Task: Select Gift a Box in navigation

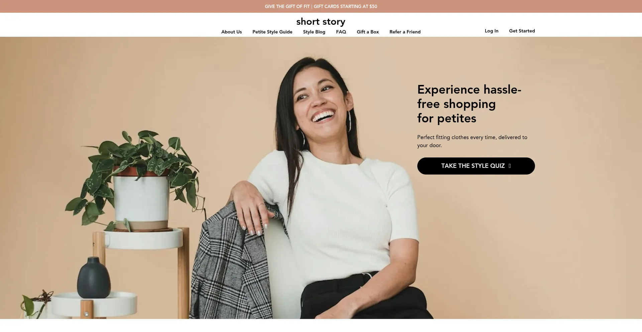Action: [x=368, y=32]
